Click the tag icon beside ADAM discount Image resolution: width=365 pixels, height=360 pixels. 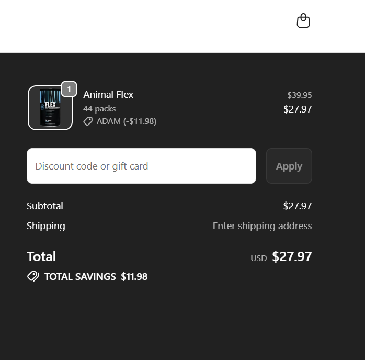88,121
